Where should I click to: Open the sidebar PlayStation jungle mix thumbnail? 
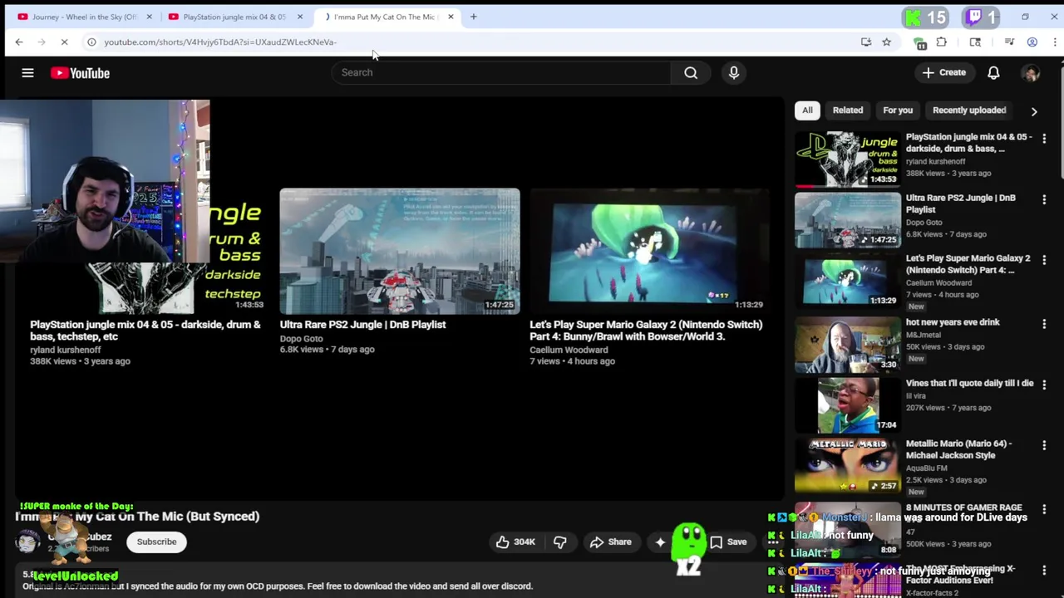click(847, 159)
